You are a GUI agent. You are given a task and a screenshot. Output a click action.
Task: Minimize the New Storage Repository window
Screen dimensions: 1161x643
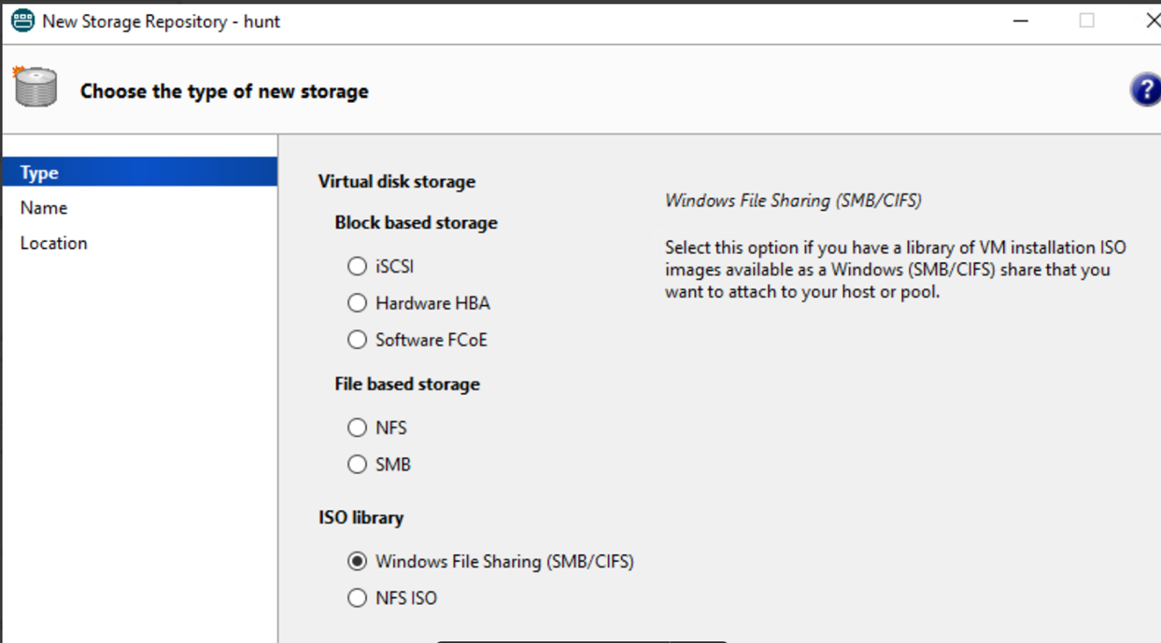tap(1021, 21)
